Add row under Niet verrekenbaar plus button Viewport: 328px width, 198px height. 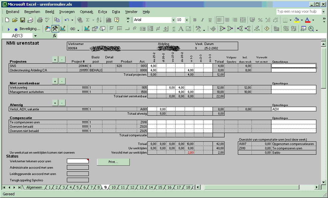click(55, 81)
